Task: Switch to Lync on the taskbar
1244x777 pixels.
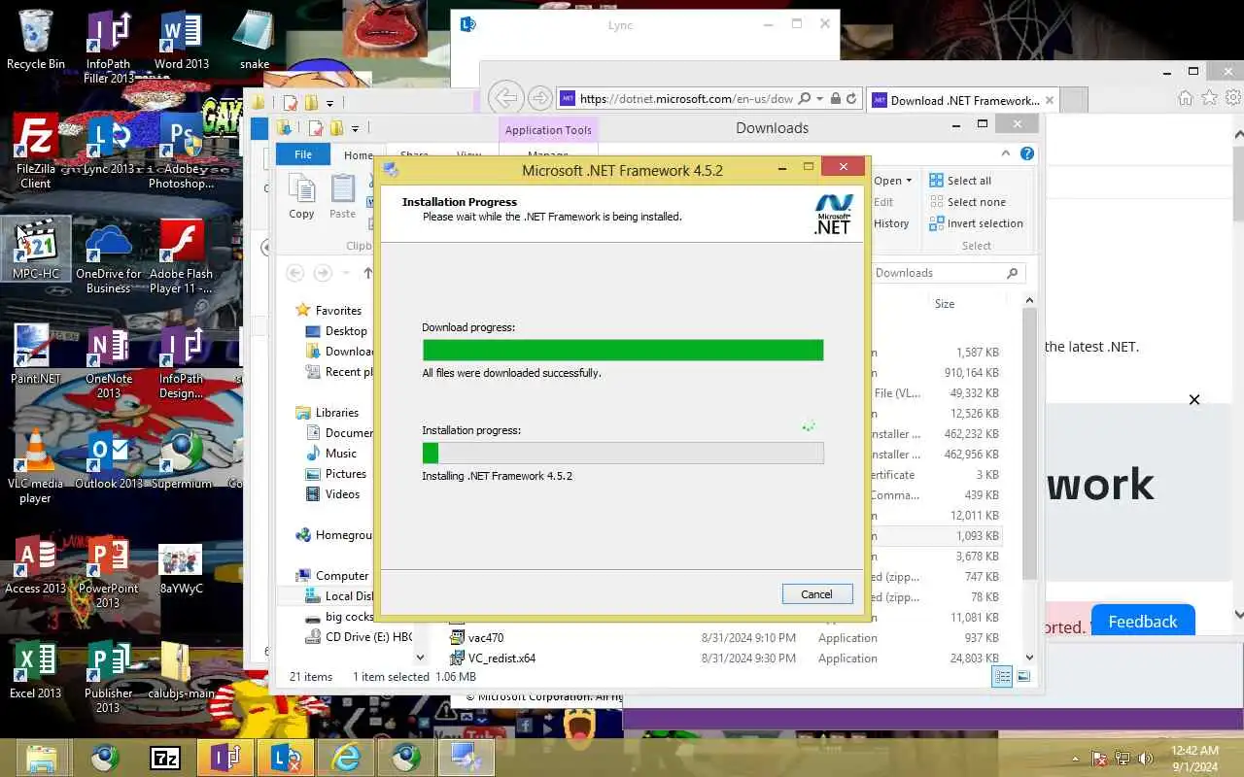Action: tap(285, 757)
